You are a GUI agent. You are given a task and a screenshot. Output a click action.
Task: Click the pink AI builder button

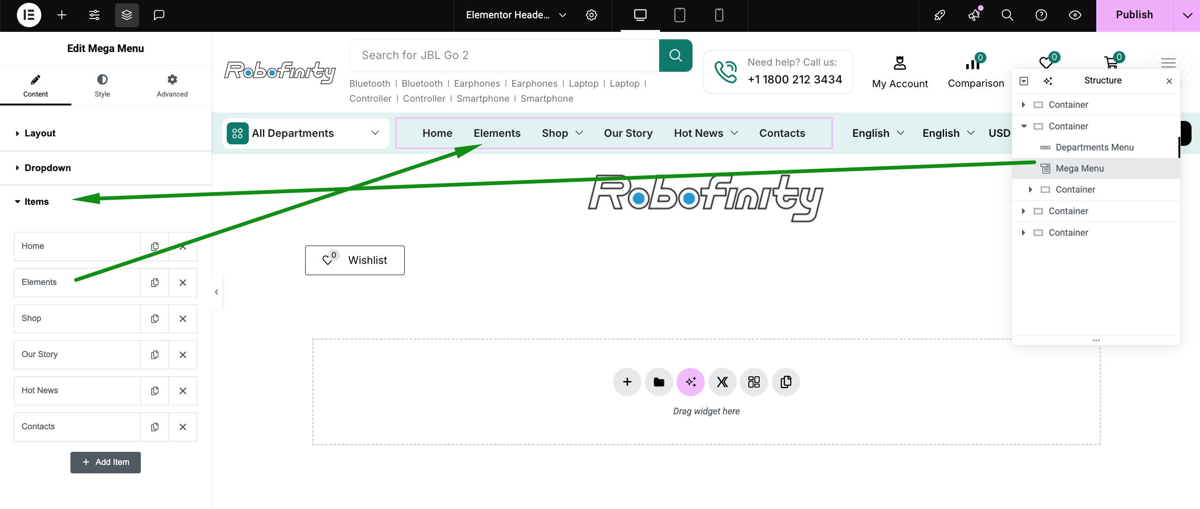[x=691, y=382]
